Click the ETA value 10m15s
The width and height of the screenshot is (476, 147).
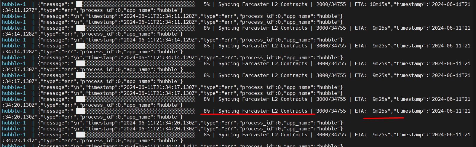pyautogui.click(x=380, y=4)
